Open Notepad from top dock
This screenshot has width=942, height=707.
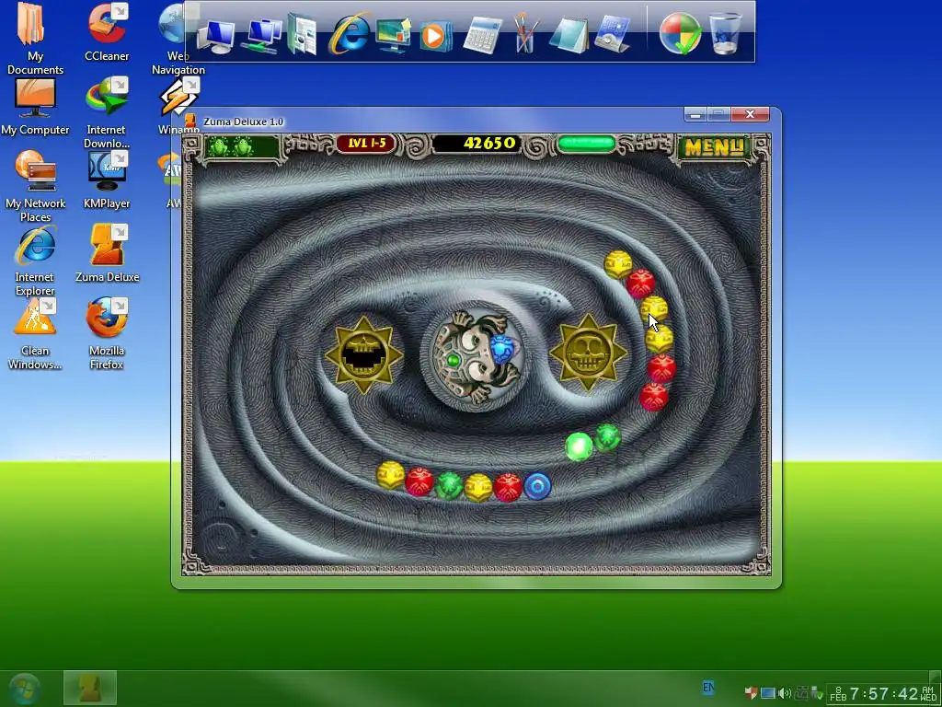[569, 36]
